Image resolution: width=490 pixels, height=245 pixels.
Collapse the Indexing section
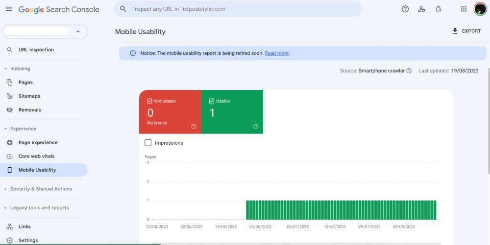click(5, 68)
